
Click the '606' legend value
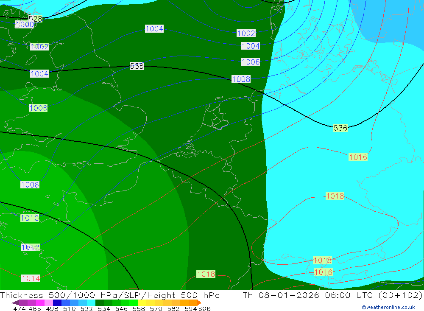[x=204, y=308]
